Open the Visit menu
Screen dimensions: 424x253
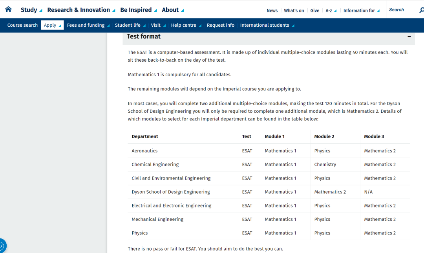[158, 25]
